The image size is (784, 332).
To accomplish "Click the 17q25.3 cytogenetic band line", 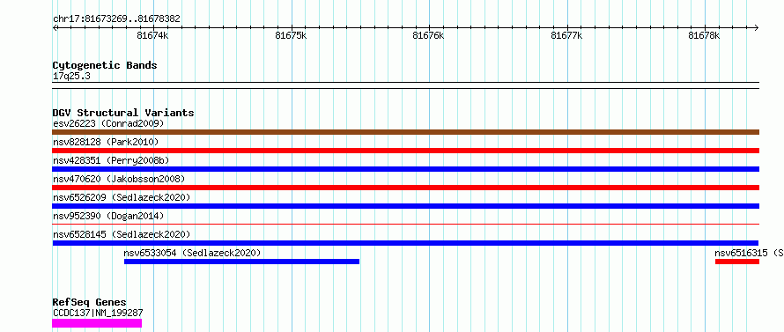I will (x=405, y=85).
